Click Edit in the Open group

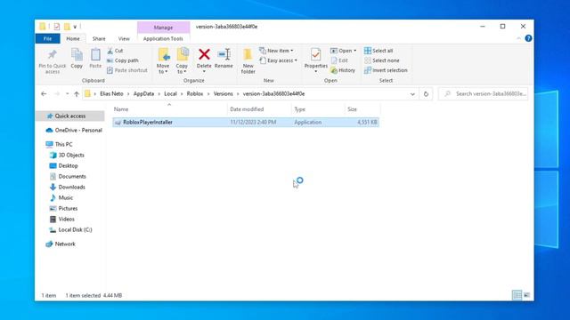click(339, 60)
